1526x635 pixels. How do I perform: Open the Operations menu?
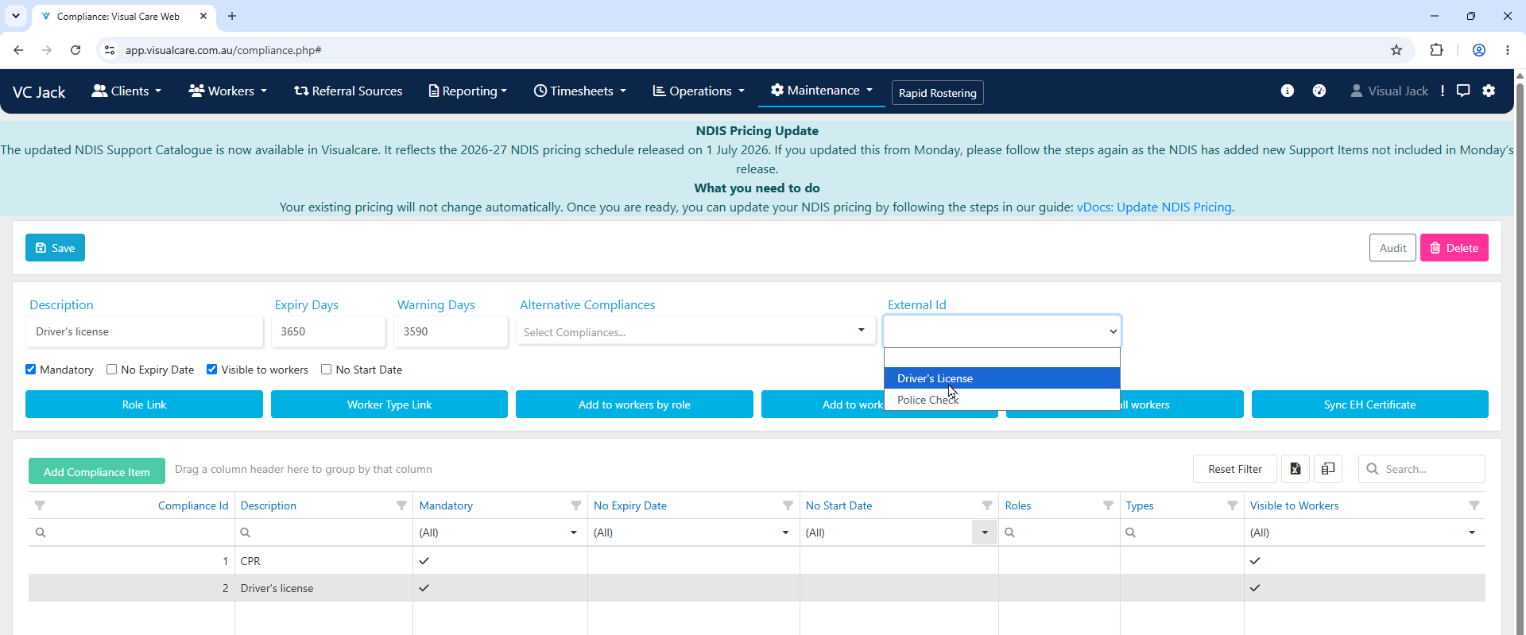[x=699, y=91]
